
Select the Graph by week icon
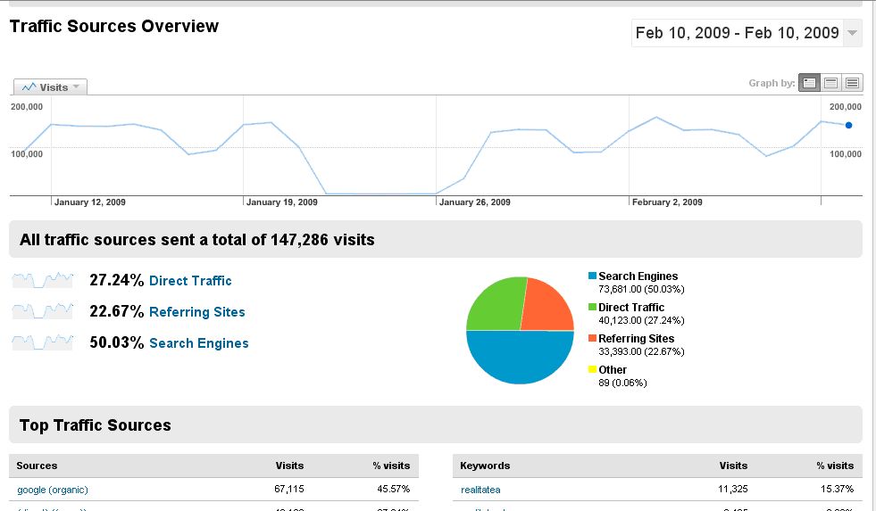[x=831, y=83]
